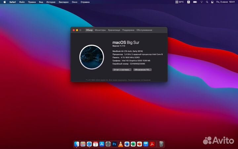
Task: Launch Safari from the Dock
Action: tap(89, 144)
